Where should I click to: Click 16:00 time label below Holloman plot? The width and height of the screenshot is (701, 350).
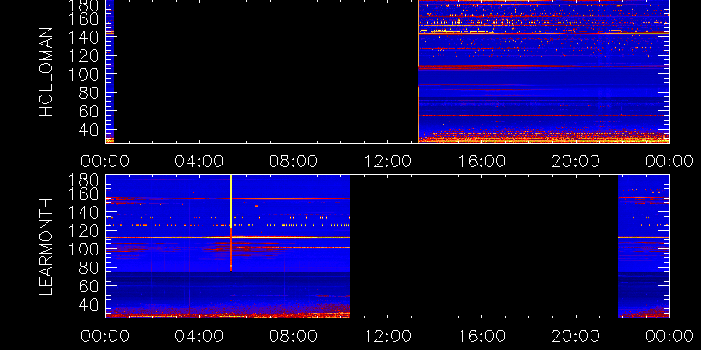(481, 161)
